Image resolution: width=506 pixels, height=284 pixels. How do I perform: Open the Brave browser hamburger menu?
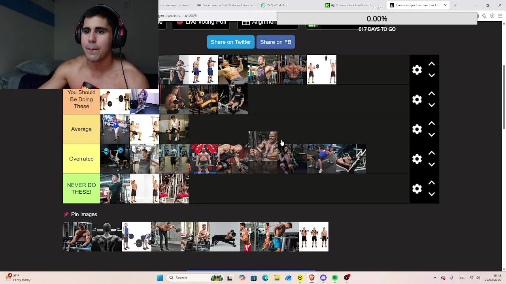coord(500,16)
